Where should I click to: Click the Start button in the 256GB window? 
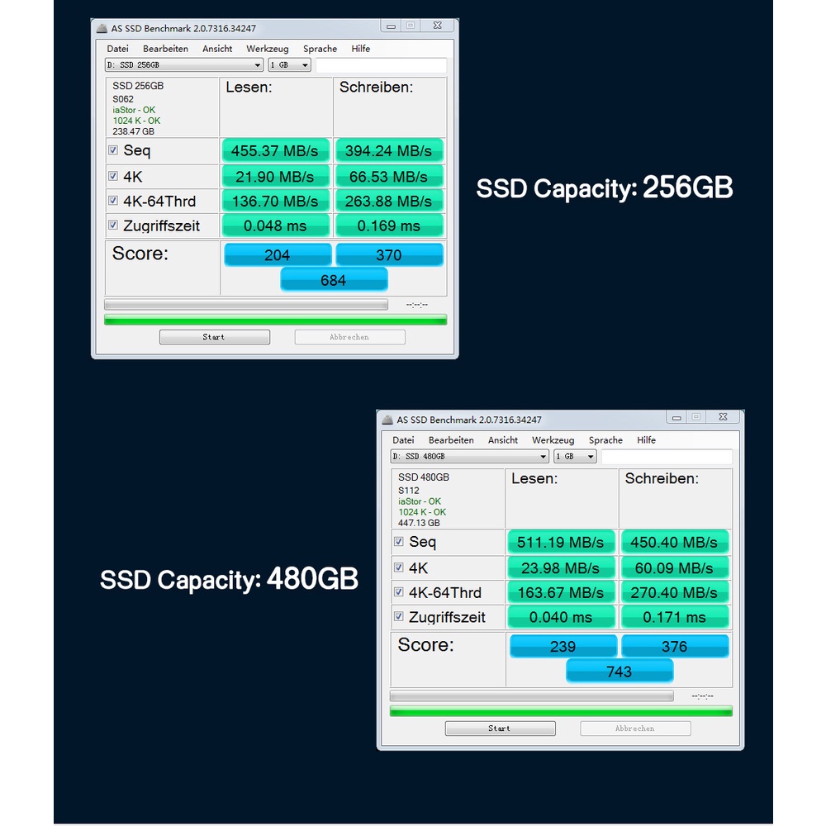pos(215,337)
